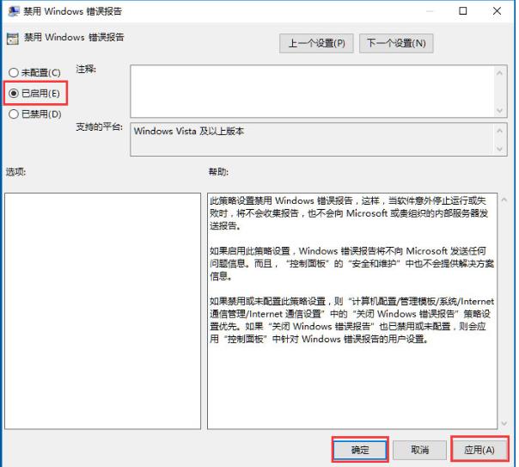This screenshot has height=467, width=519.
Task: Click the 帮助: label
Action: coord(218,171)
